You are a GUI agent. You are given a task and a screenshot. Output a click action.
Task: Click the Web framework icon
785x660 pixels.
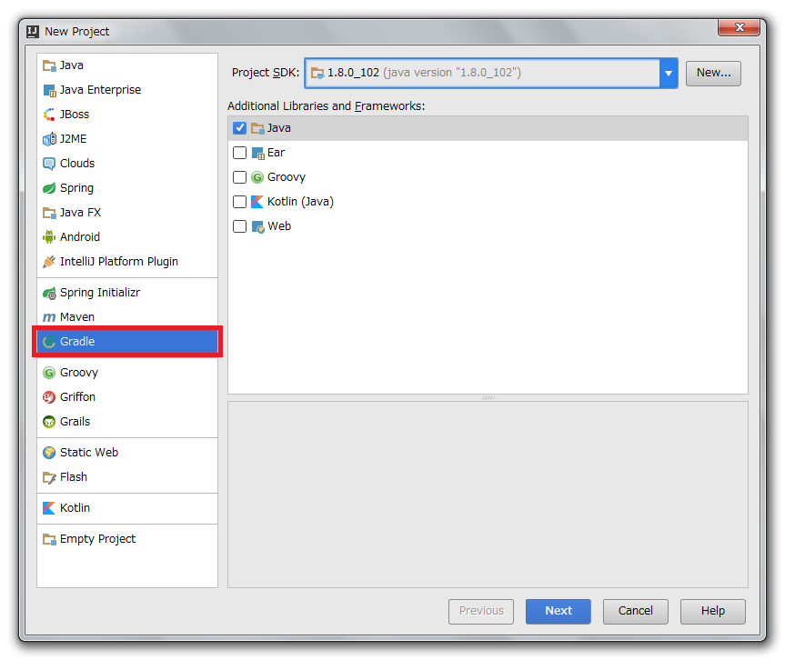[257, 226]
